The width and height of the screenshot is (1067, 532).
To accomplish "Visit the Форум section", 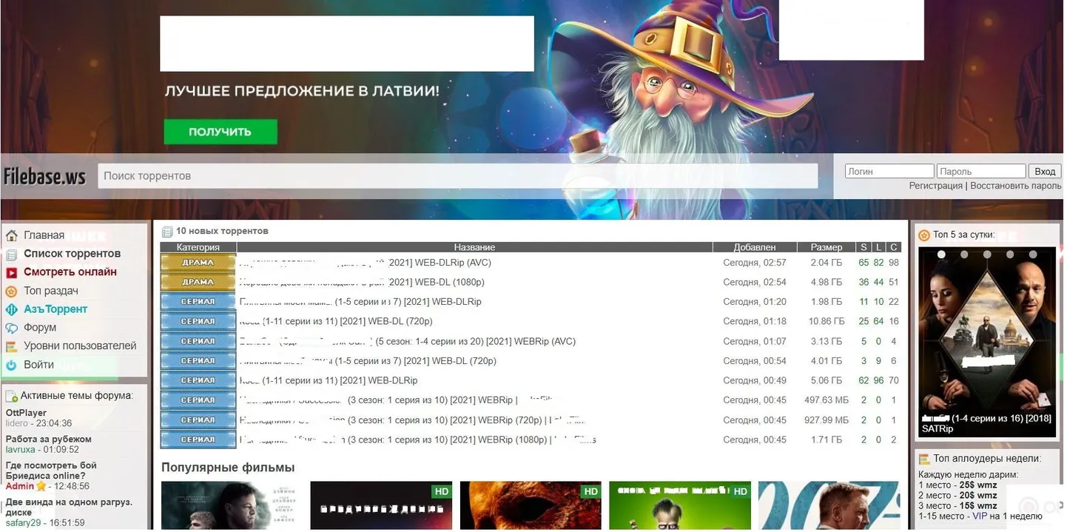I will pyautogui.click(x=40, y=328).
